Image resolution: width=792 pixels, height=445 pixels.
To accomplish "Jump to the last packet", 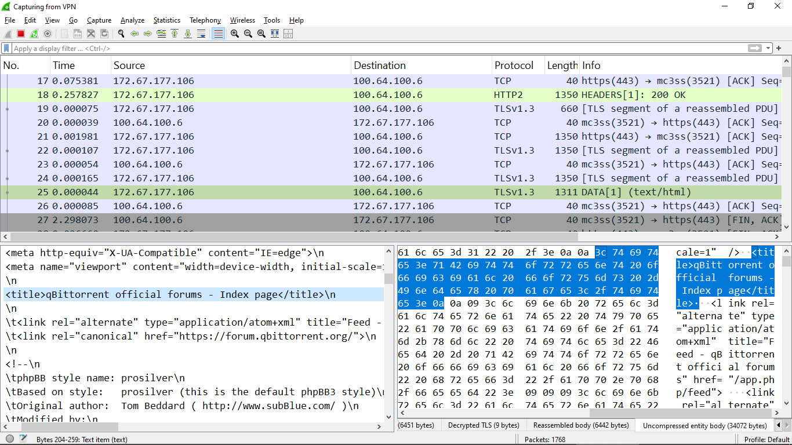I will coord(188,34).
